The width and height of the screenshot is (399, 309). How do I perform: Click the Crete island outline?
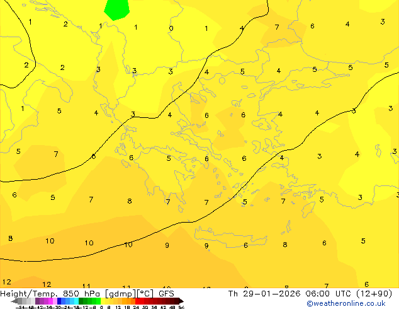pos(230,237)
